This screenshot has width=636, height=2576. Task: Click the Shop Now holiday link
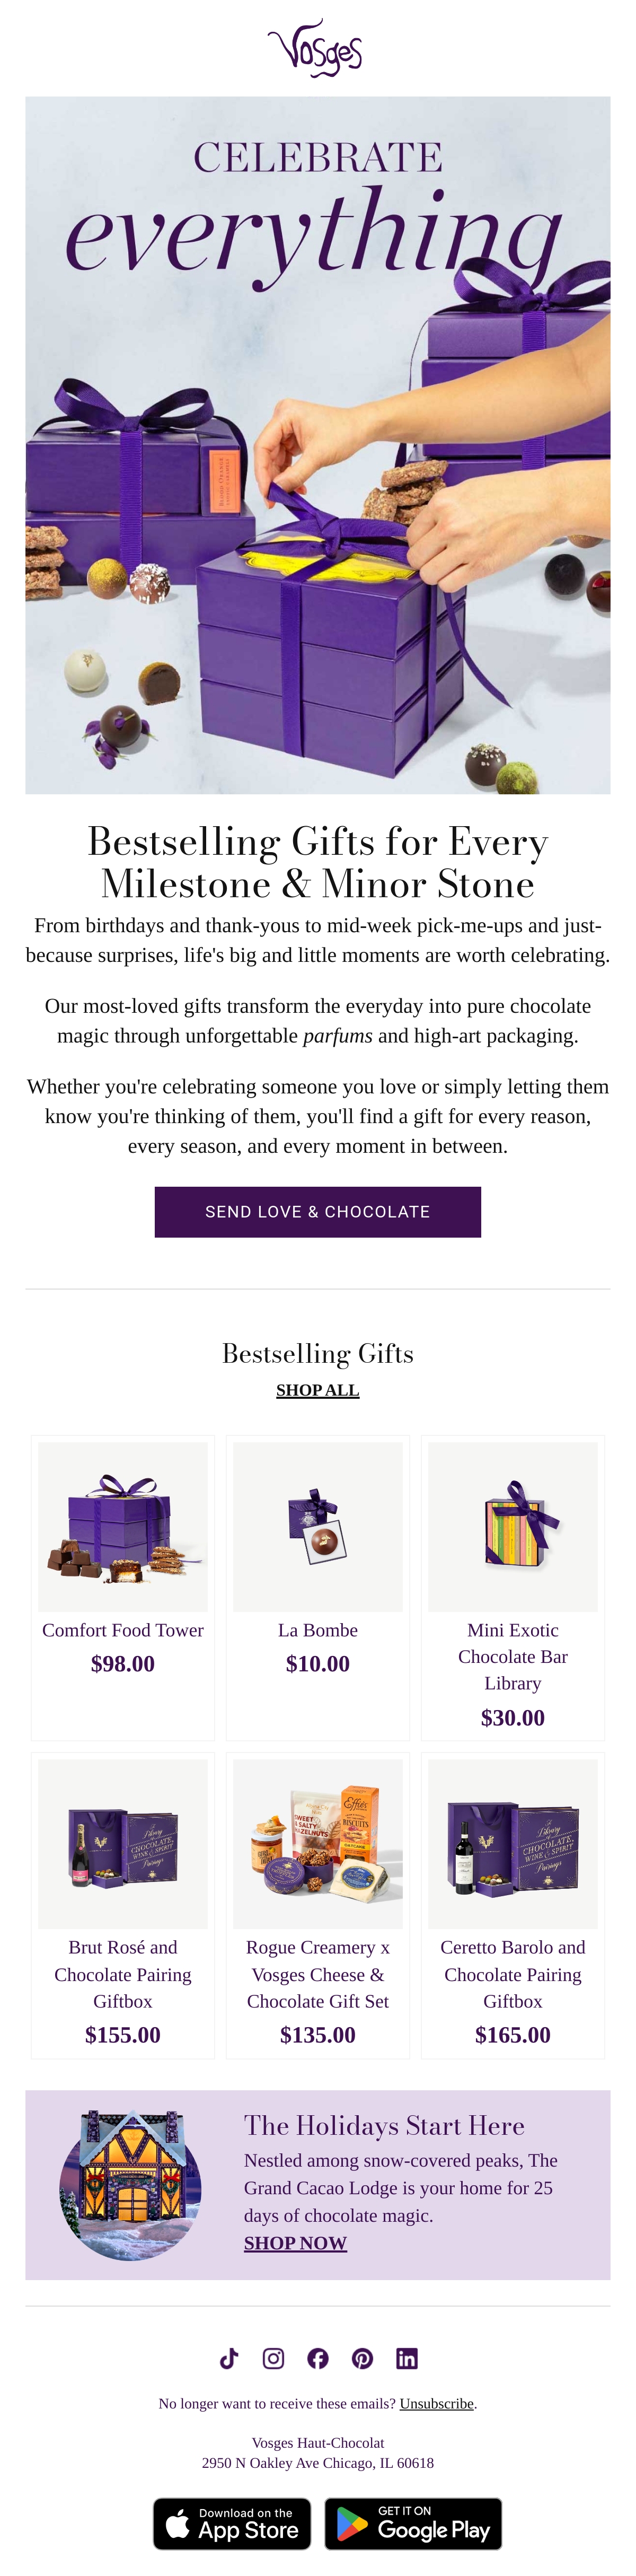pyautogui.click(x=295, y=2243)
